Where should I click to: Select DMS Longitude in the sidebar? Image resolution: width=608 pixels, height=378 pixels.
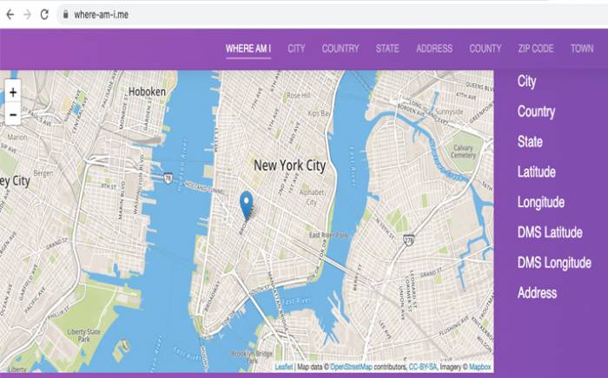pos(554,263)
